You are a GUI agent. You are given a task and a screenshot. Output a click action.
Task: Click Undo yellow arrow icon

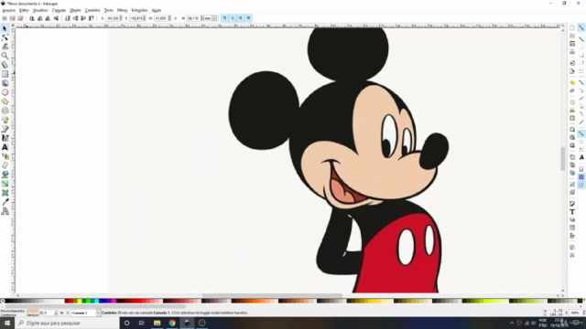(572, 82)
